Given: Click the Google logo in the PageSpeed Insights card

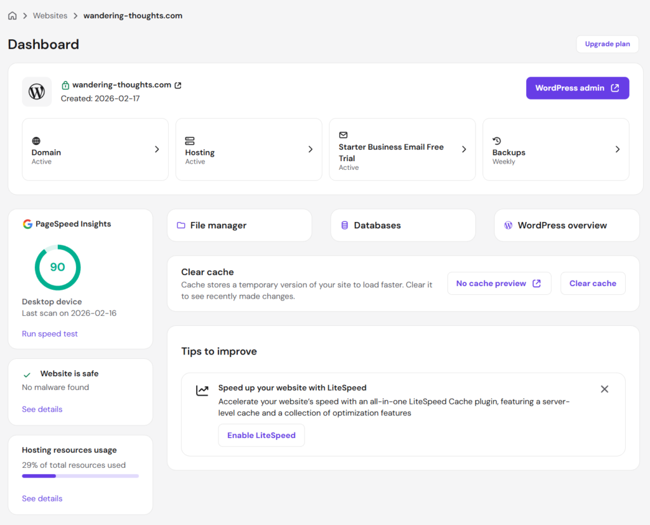Looking at the screenshot, I should [x=27, y=224].
